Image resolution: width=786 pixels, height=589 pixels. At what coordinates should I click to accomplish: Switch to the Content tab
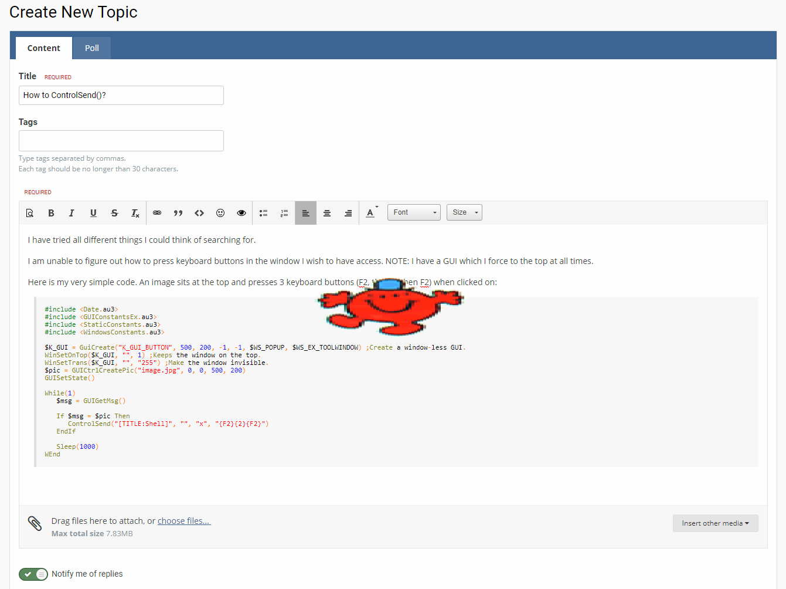tap(44, 48)
